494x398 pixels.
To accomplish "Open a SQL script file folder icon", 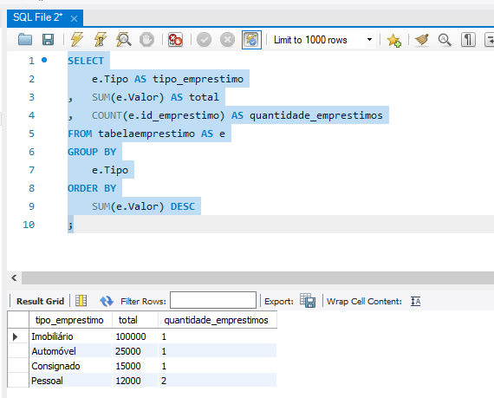I will tap(25, 40).
